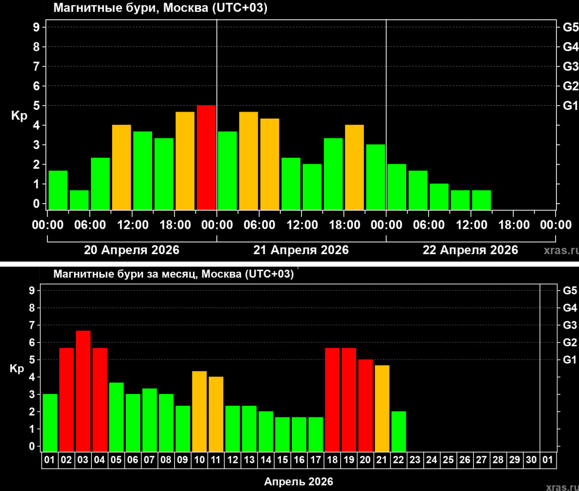Click the green bar for day 22 in monthly chart
The width and height of the screenshot is (579, 491).
(398, 431)
